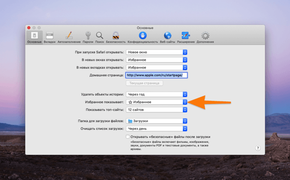The width and height of the screenshot is (290, 180).
Task: Expand the «Папка для загрузки файлов» dropdown
Action: [x=157, y=121]
